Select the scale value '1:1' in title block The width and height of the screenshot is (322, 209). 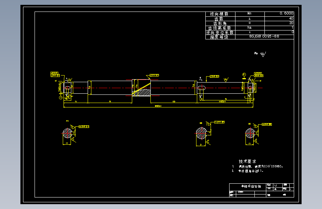click(x=276, y=186)
